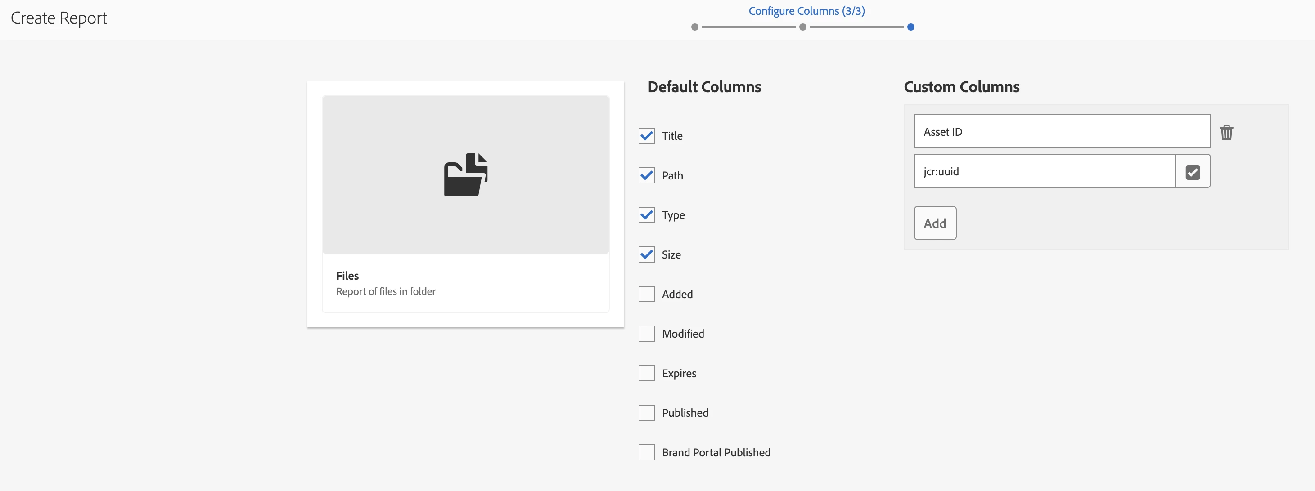Click the Add custom column button
The width and height of the screenshot is (1315, 491).
click(x=935, y=223)
